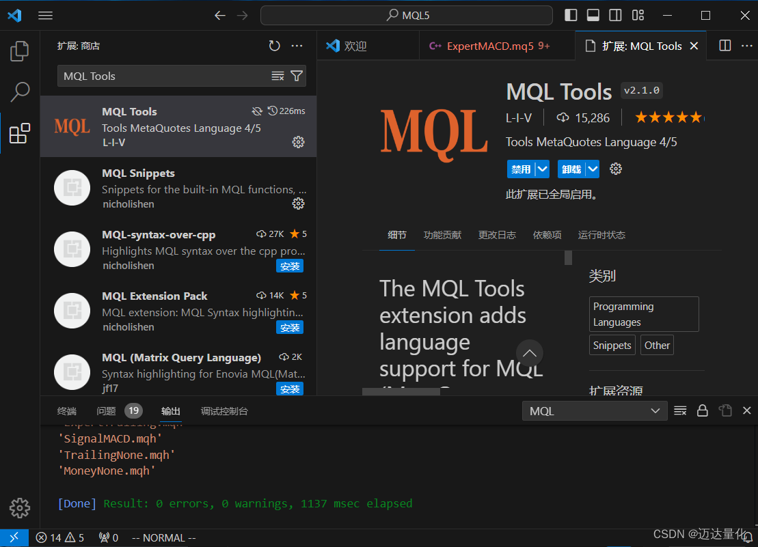Click the Snippets category tag
This screenshot has height=547, width=758.
click(612, 345)
